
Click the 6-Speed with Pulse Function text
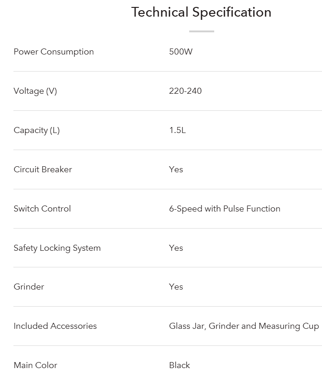[x=225, y=209]
